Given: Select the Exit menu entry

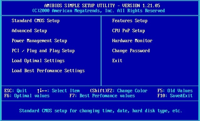Looking at the screenshot, I should pos(117,61).
